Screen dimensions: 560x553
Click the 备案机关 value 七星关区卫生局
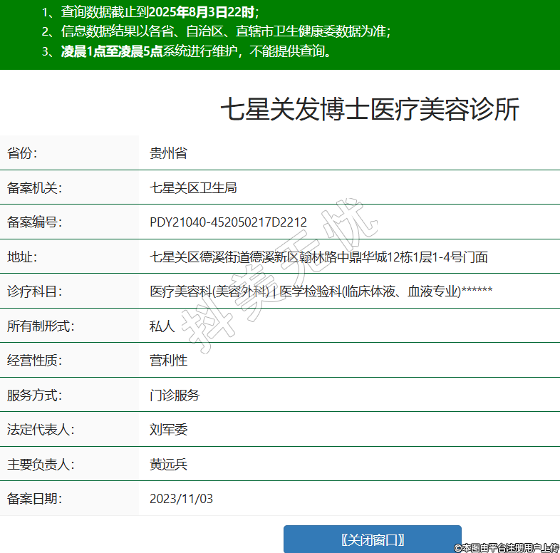[193, 187]
